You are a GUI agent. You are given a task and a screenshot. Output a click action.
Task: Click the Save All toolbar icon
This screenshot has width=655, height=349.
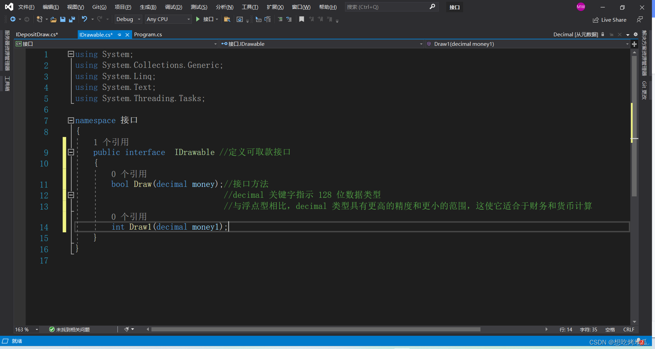point(72,19)
